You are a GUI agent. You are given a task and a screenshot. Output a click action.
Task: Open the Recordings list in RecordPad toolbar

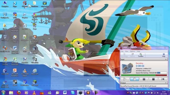[124, 55]
